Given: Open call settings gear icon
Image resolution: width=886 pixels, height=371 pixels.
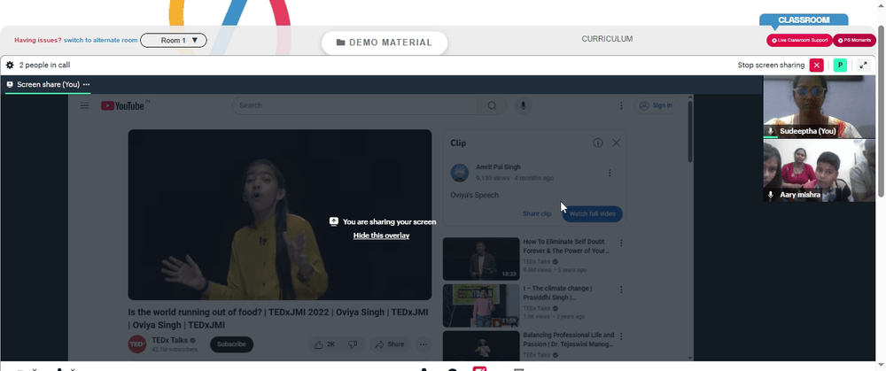Looking at the screenshot, I should (10, 65).
